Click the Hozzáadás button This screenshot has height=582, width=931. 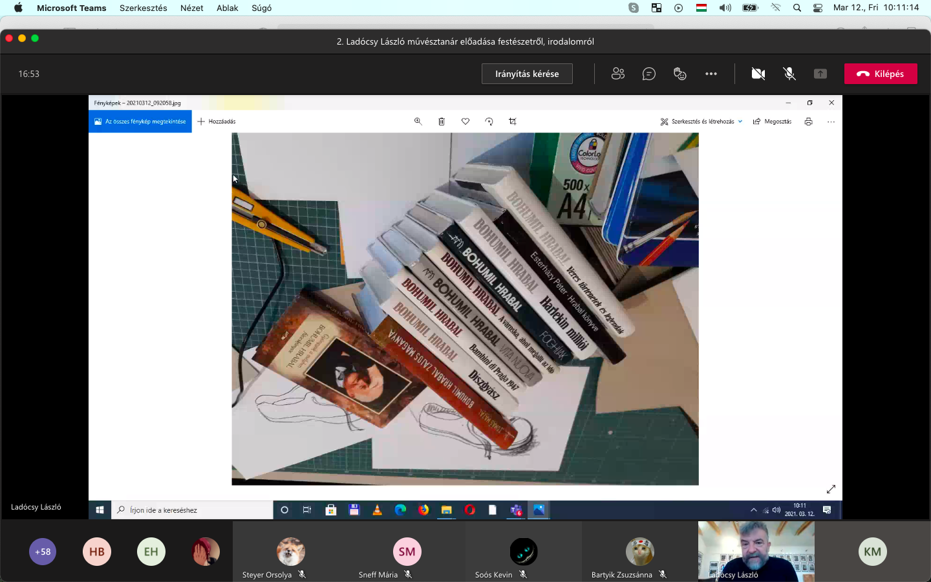tap(217, 122)
